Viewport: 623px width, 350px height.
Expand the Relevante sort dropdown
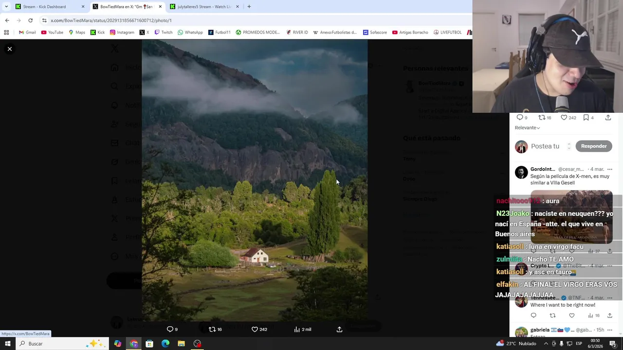click(x=527, y=128)
